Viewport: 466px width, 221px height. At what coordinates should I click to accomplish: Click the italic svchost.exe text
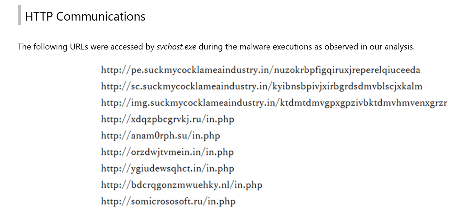pos(176,47)
